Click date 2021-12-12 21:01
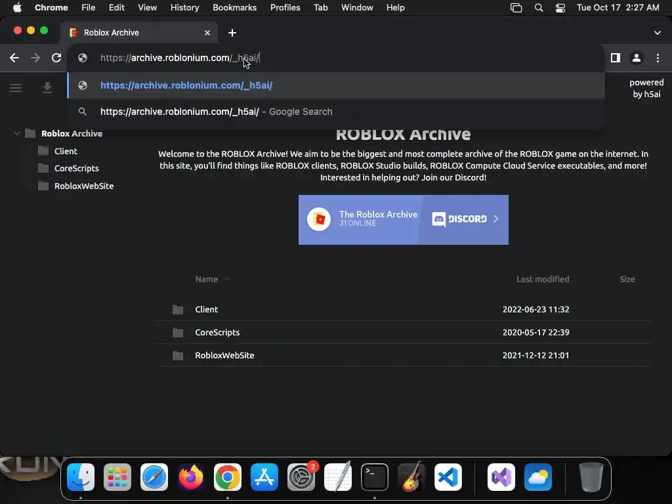 pyautogui.click(x=535, y=355)
